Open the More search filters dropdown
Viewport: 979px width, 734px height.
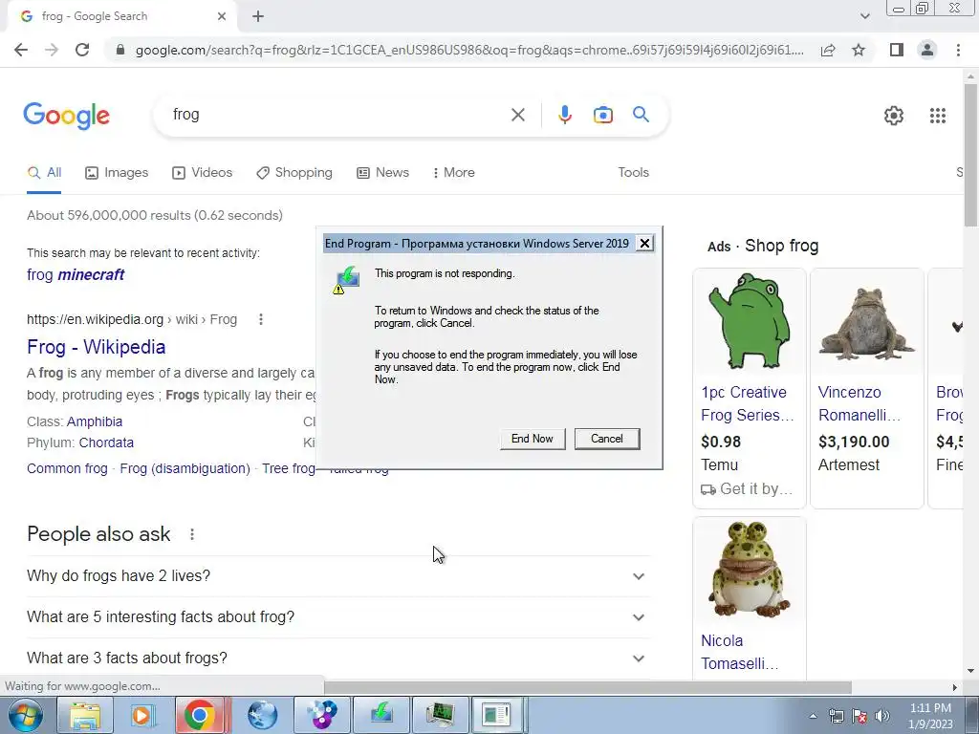[x=454, y=173]
